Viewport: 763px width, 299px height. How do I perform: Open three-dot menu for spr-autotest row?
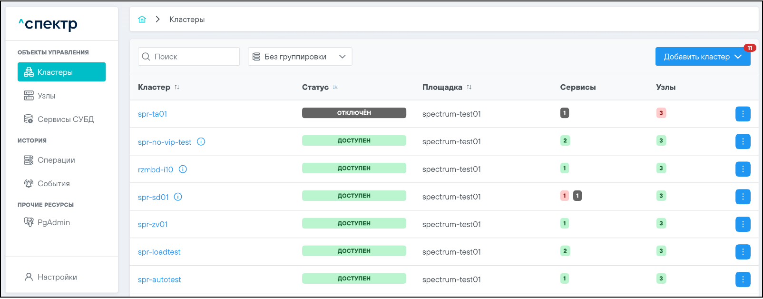coord(743,279)
